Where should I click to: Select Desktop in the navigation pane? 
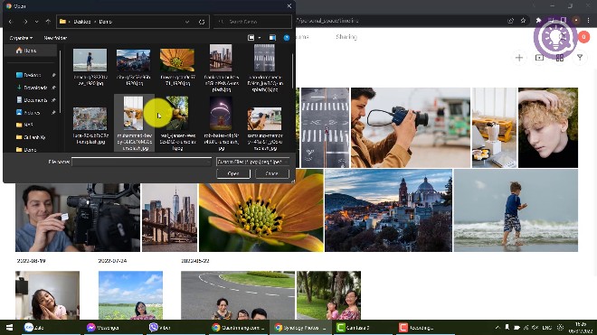point(33,75)
